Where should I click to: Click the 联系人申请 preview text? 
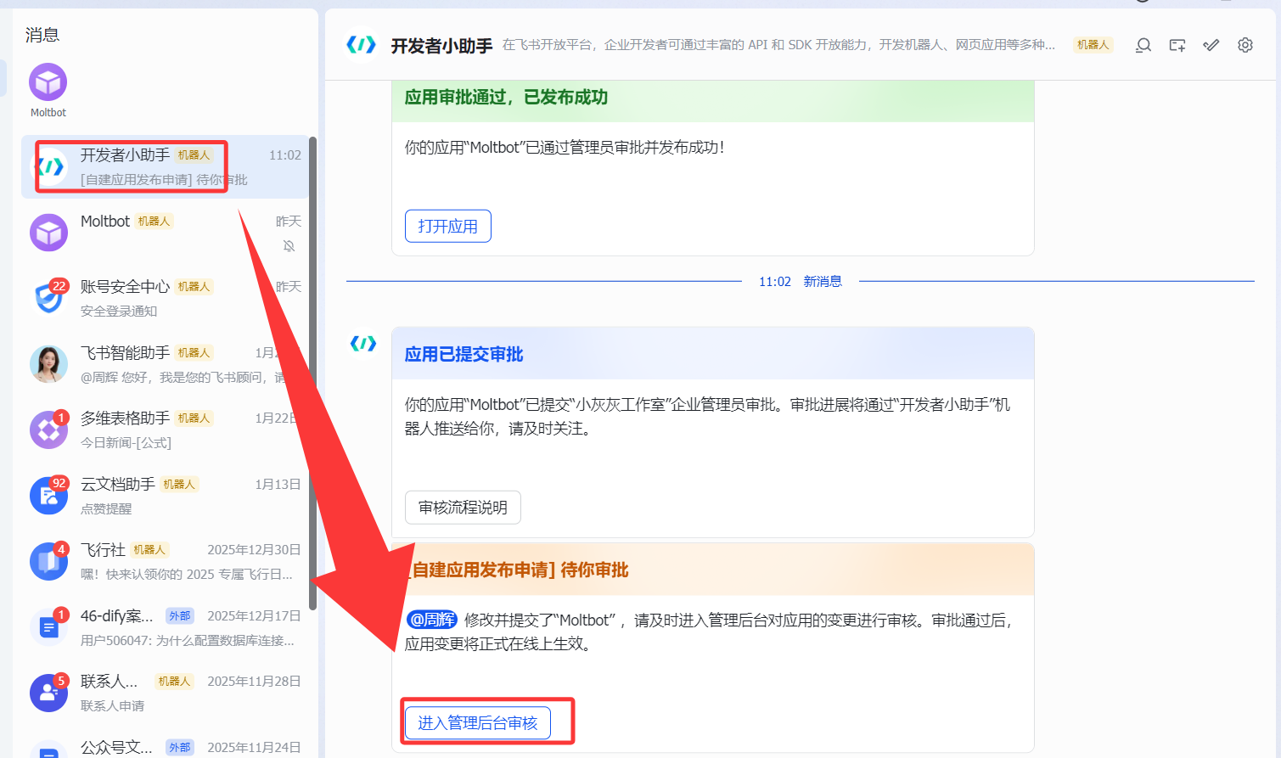(x=112, y=706)
